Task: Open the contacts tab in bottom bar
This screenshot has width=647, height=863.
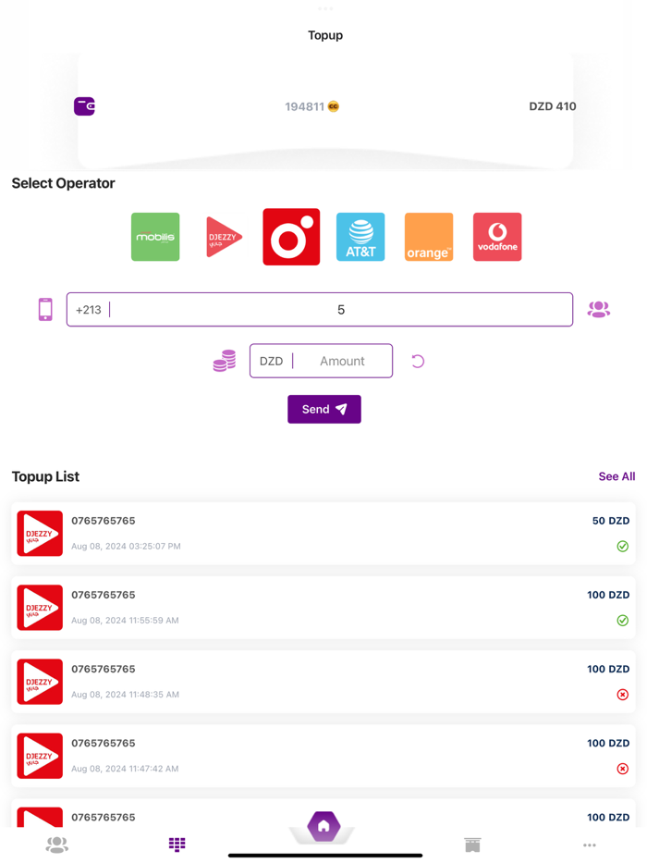Action: click(x=56, y=845)
